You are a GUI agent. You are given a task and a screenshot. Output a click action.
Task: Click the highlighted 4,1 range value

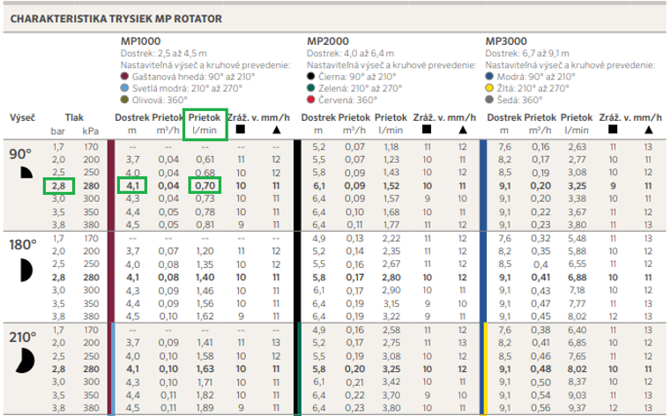pyautogui.click(x=133, y=186)
